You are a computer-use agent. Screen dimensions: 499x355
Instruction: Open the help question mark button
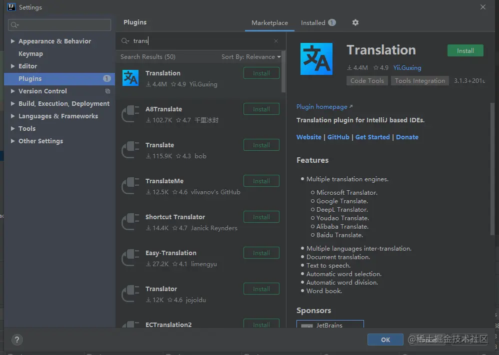pos(17,340)
